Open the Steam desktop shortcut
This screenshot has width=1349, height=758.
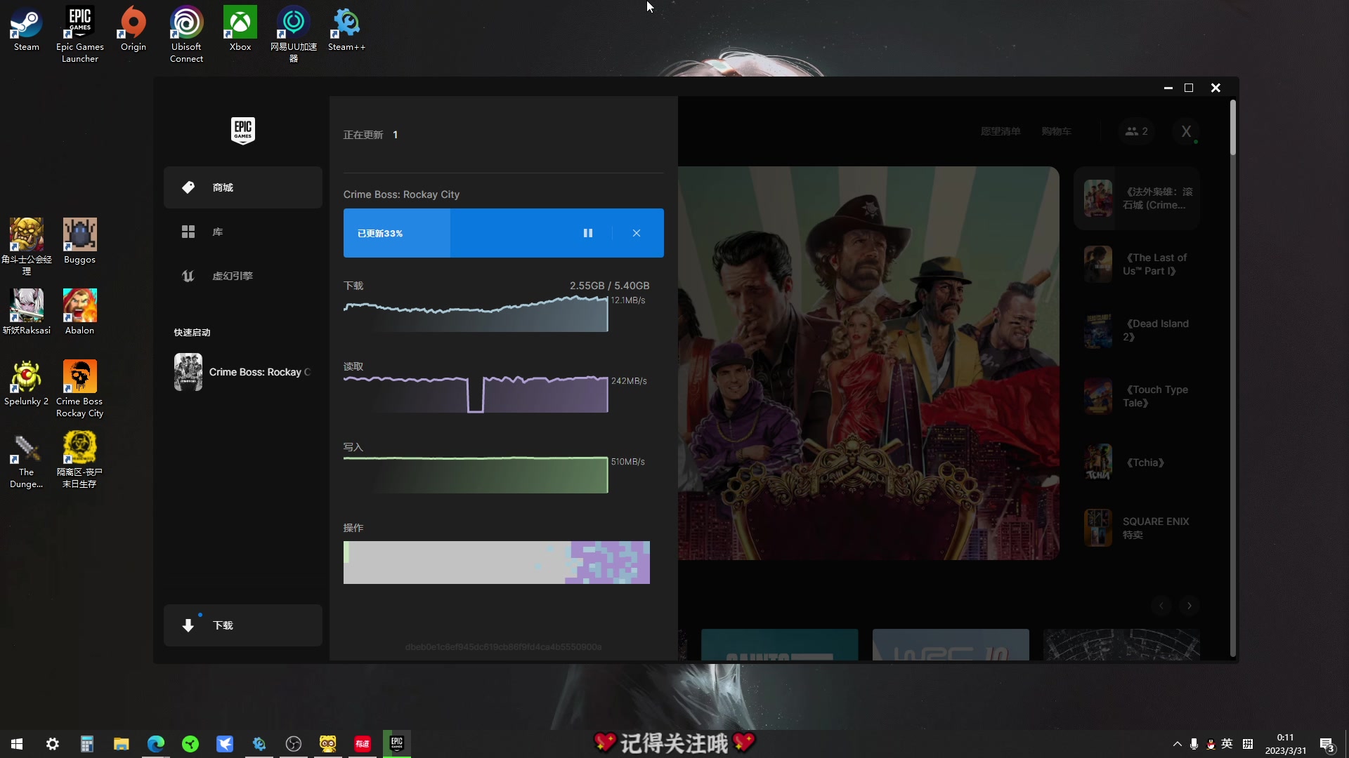[26, 29]
